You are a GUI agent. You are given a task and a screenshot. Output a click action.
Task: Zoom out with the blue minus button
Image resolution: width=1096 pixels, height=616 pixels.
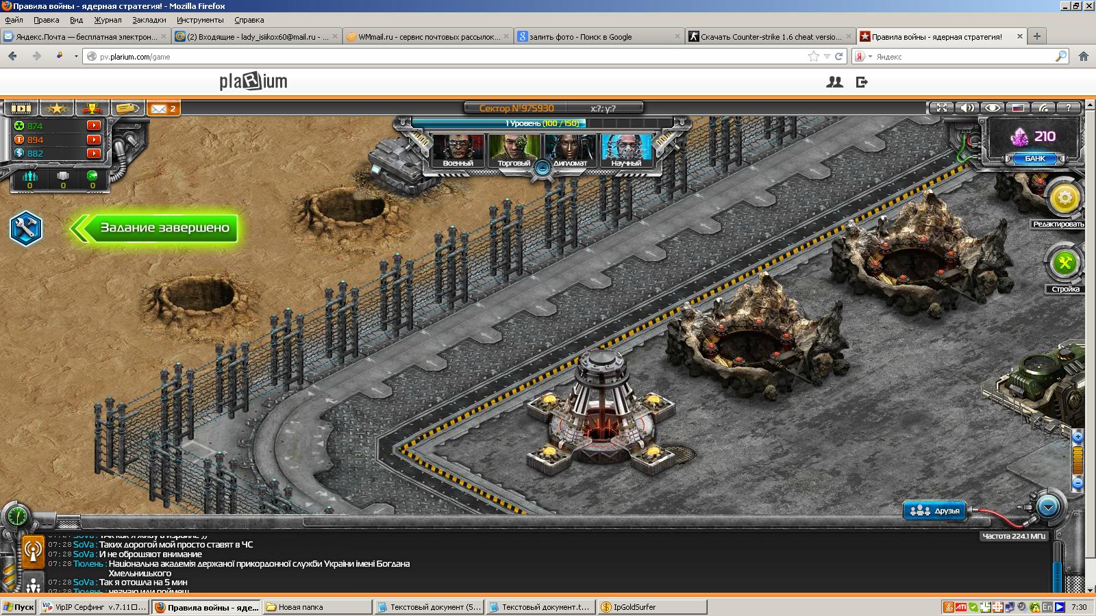tap(1078, 483)
